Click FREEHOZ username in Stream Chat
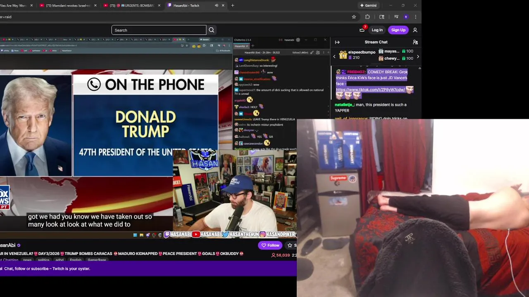Viewport: 529px width, 297px height. click(356, 72)
